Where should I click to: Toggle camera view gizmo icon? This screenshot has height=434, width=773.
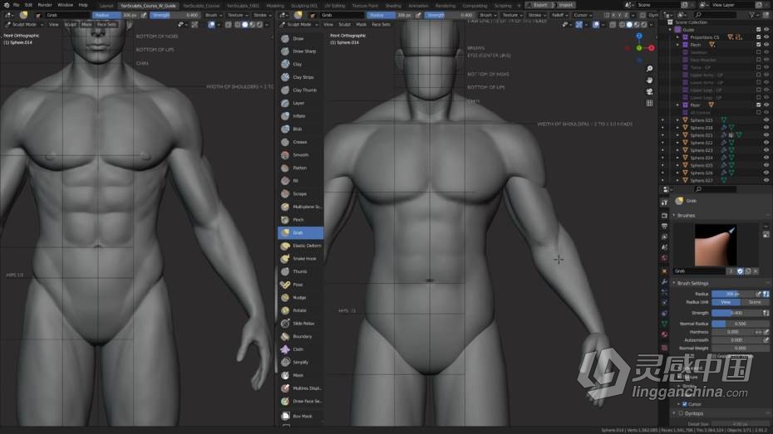(x=649, y=91)
